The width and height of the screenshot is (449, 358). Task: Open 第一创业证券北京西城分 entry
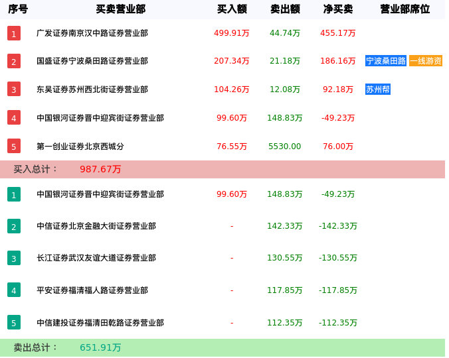point(80,147)
